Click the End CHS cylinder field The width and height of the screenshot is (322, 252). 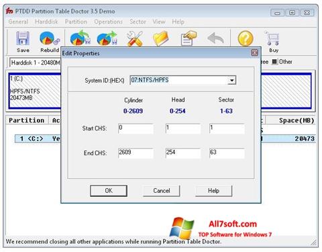click(x=136, y=153)
